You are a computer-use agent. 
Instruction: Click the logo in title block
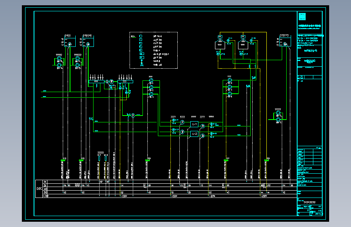tap(302, 17)
